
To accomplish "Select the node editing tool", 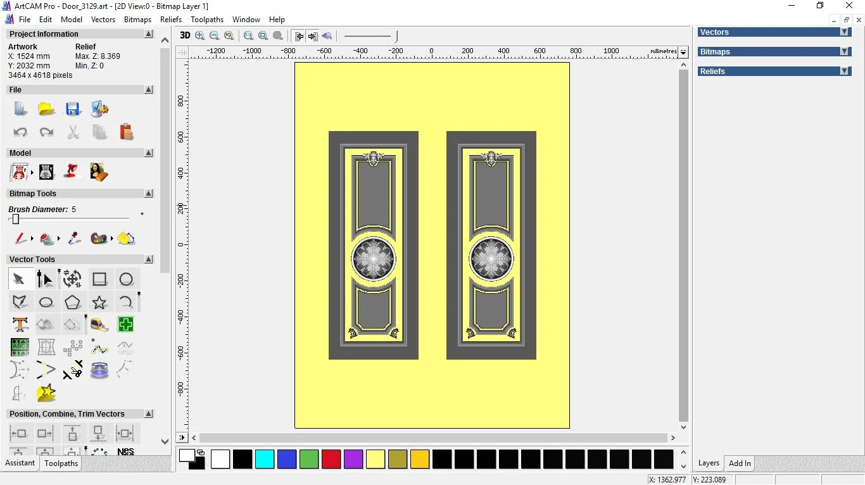I will click(x=46, y=279).
